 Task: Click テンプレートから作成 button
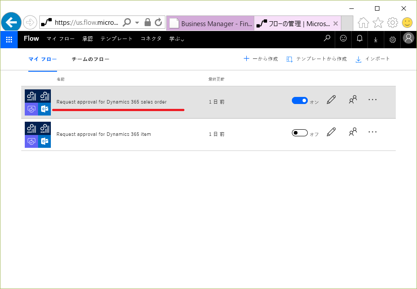(x=317, y=59)
